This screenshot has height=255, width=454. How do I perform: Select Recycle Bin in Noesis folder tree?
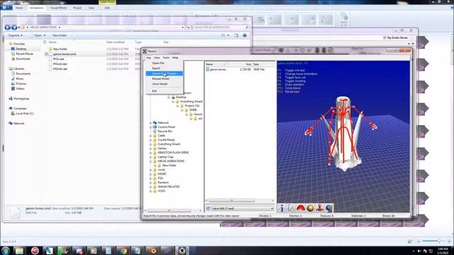(x=165, y=131)
